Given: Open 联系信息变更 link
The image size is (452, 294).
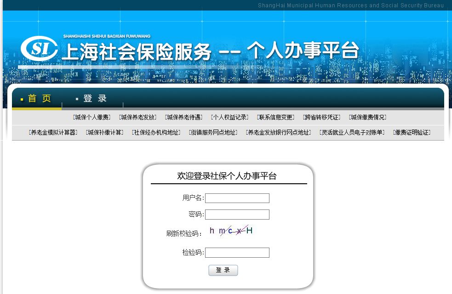Looking at the screenshot, I should 276,117.
